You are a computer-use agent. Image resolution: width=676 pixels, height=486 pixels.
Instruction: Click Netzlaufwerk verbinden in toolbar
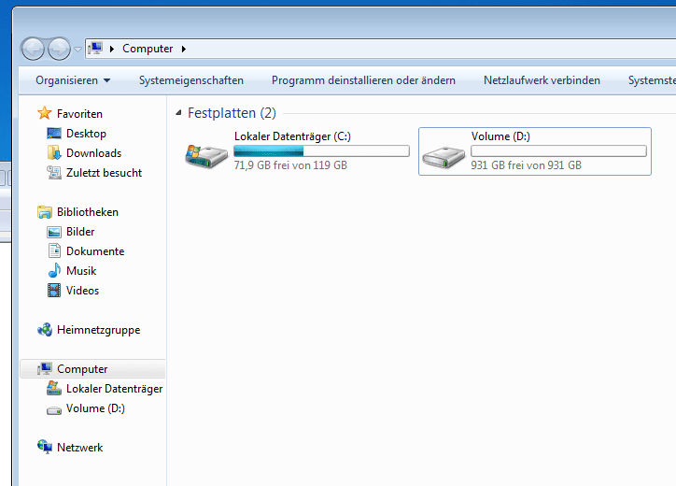[542, 80]
